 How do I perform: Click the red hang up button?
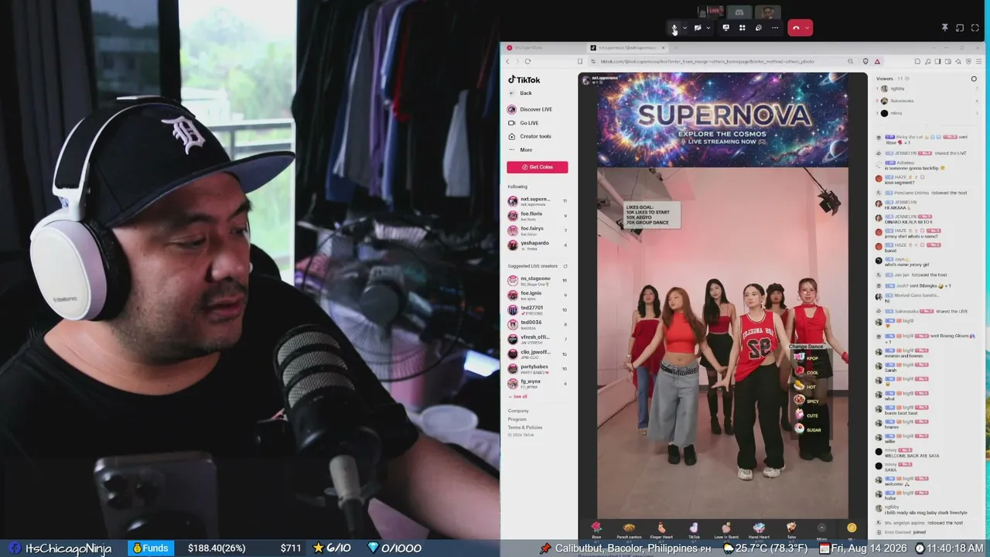tap(796, 29)
